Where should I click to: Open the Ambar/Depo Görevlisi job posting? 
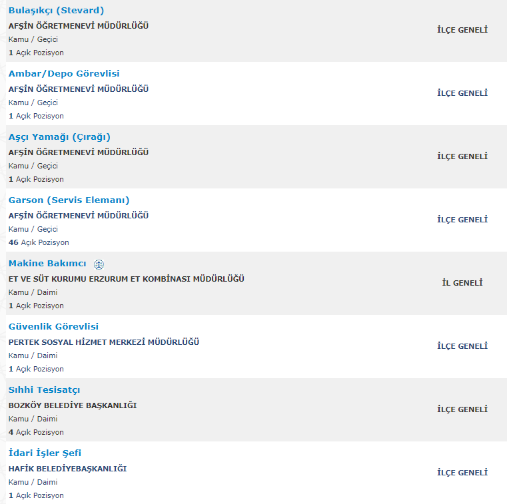point(64,74)
